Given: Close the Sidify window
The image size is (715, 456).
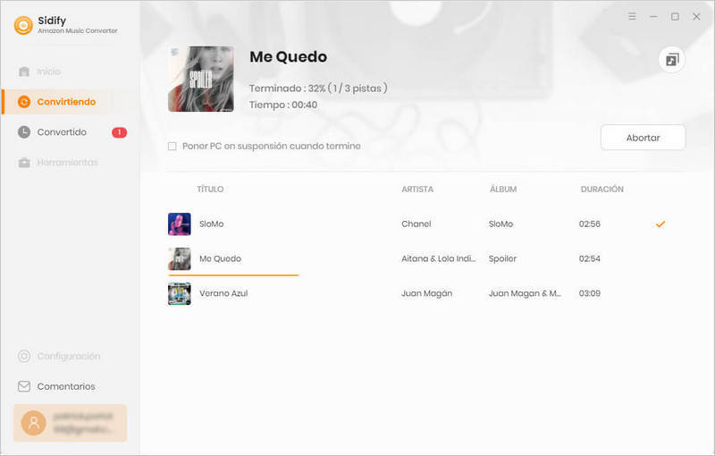Looking at the screenshot, I should tap(696, 16).
